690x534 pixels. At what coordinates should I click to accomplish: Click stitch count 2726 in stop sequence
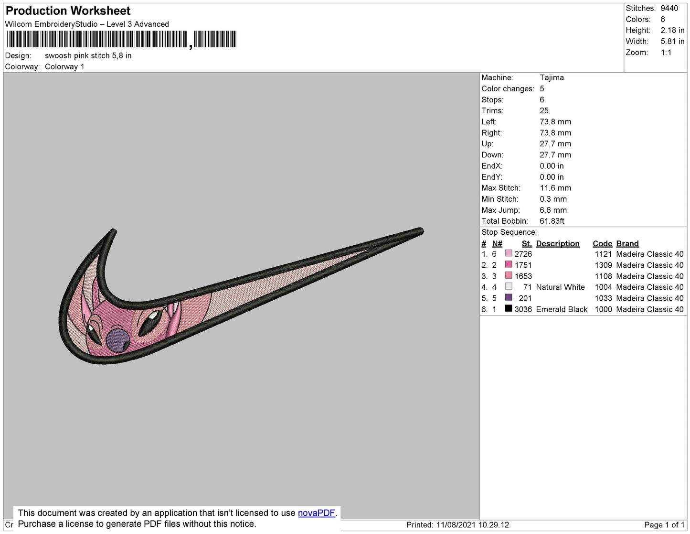click(523, 254)
